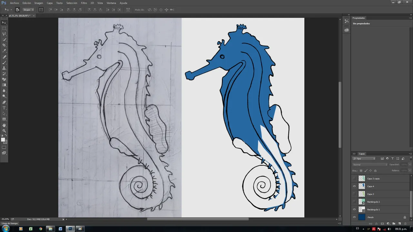Open layer style fx menu
Viewport: 413px width, 232px height.
(376, 224)
